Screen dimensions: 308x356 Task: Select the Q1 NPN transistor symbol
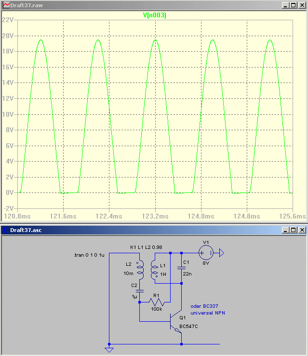(x=176, y=321)
